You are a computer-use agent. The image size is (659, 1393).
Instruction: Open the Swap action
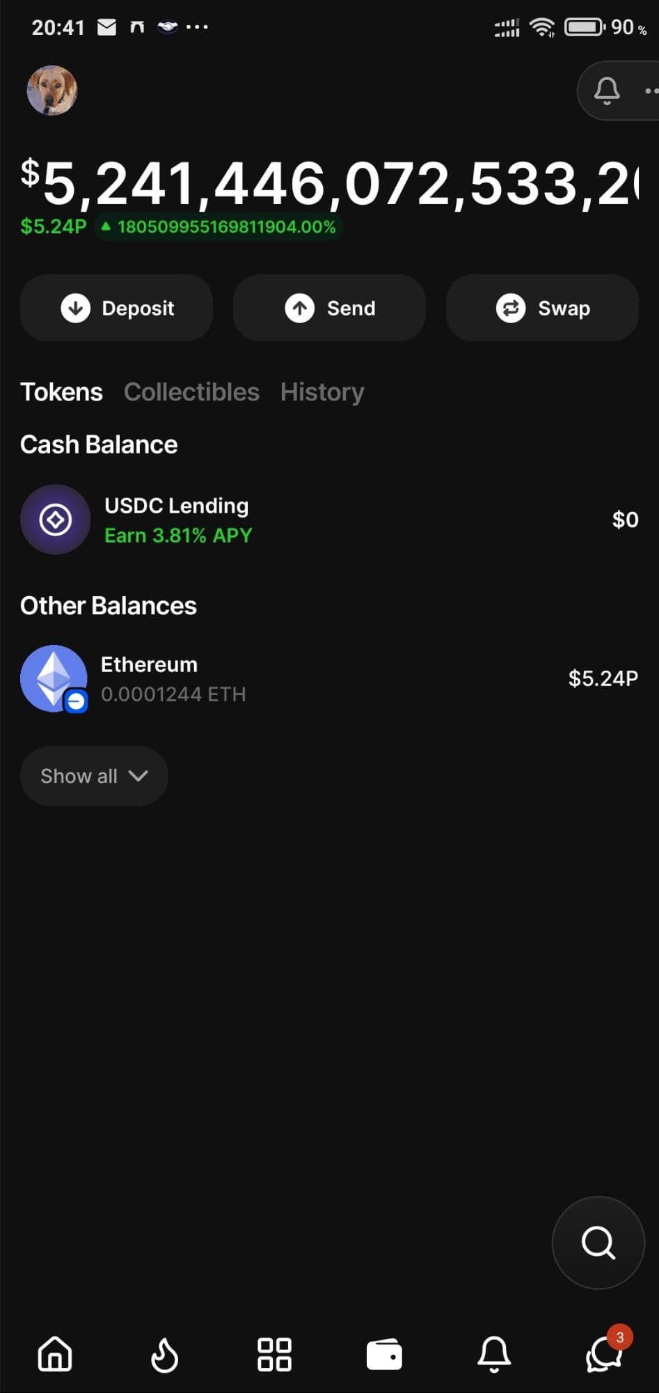(x=542, y=308)
